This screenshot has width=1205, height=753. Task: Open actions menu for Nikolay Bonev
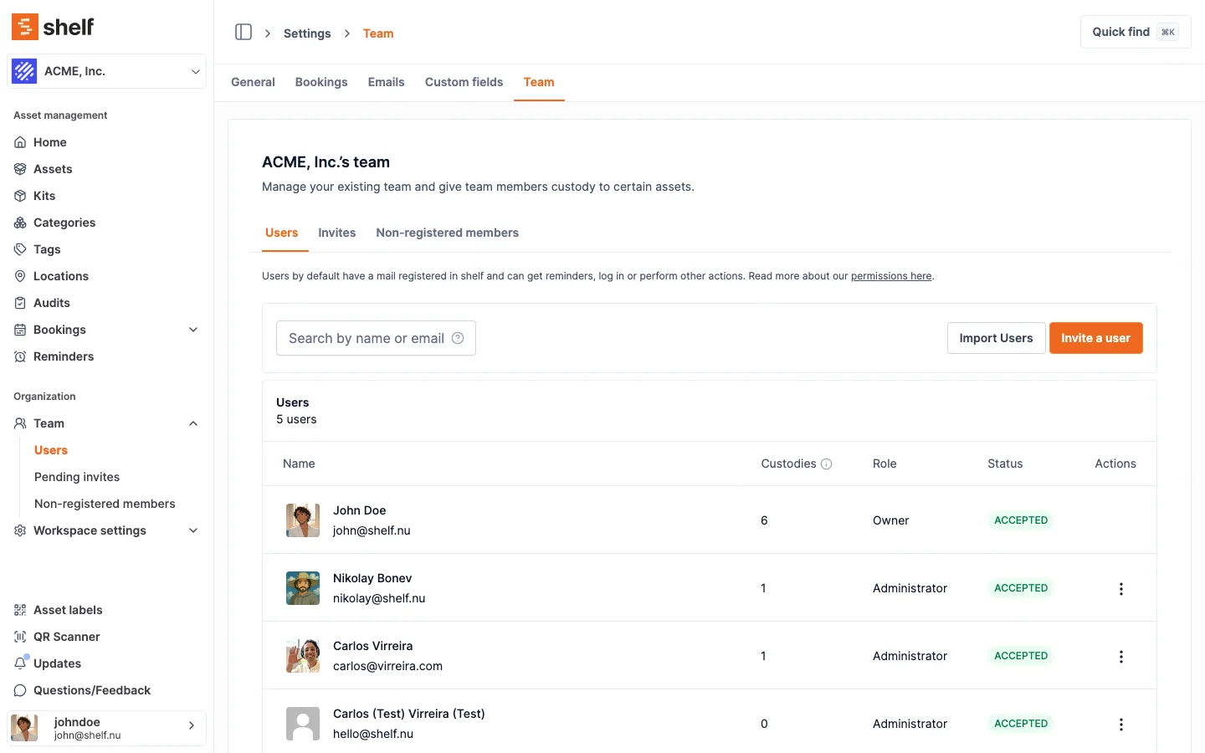point(1120,589)
